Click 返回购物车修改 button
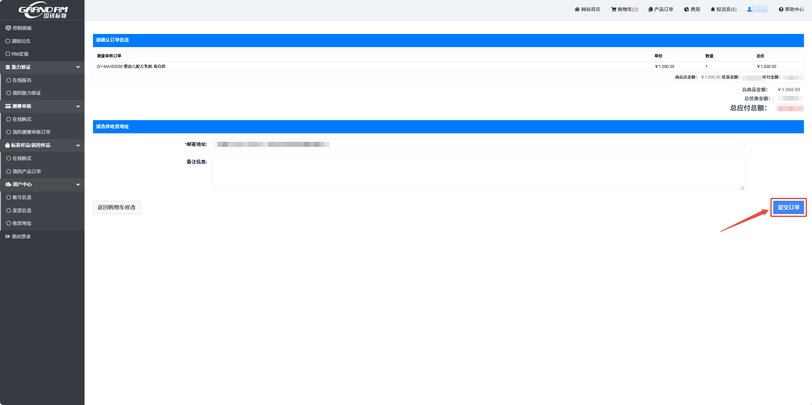Viewport: 812px width, 405px height. pos(116,207)
